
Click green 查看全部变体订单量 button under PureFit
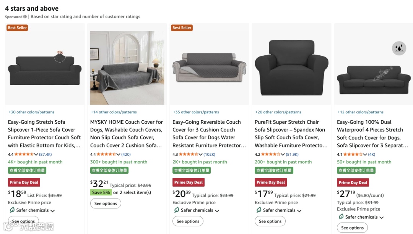click(x=274, y=170)
